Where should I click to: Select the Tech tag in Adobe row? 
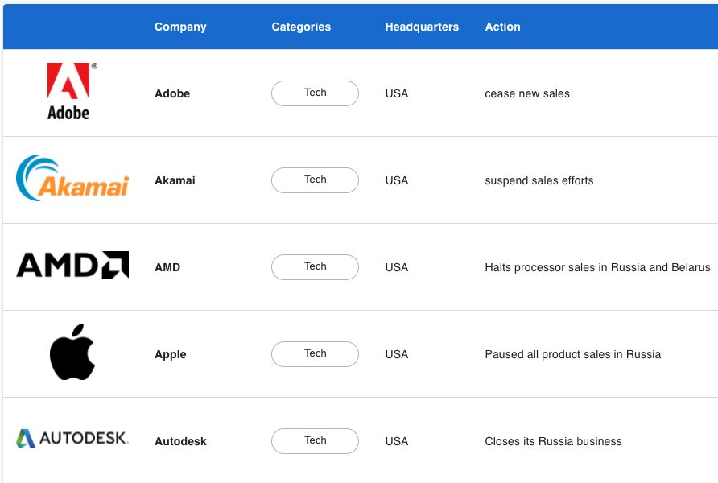[315, 93]
